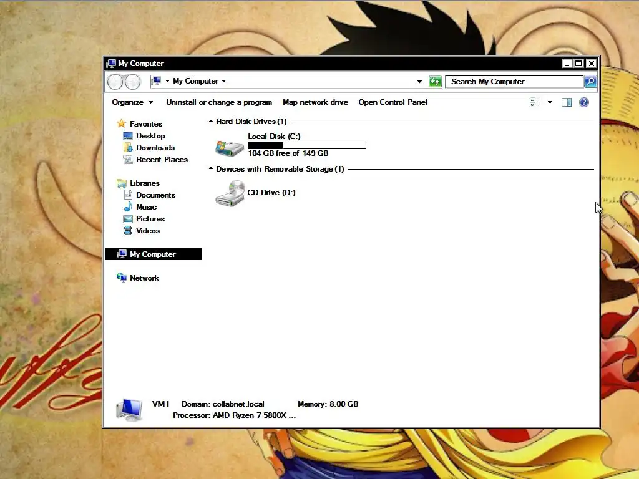This screenshot has height=479, width=639.
Task: Click the VM1 computer icon in details pane
Action: click(129, 410)
